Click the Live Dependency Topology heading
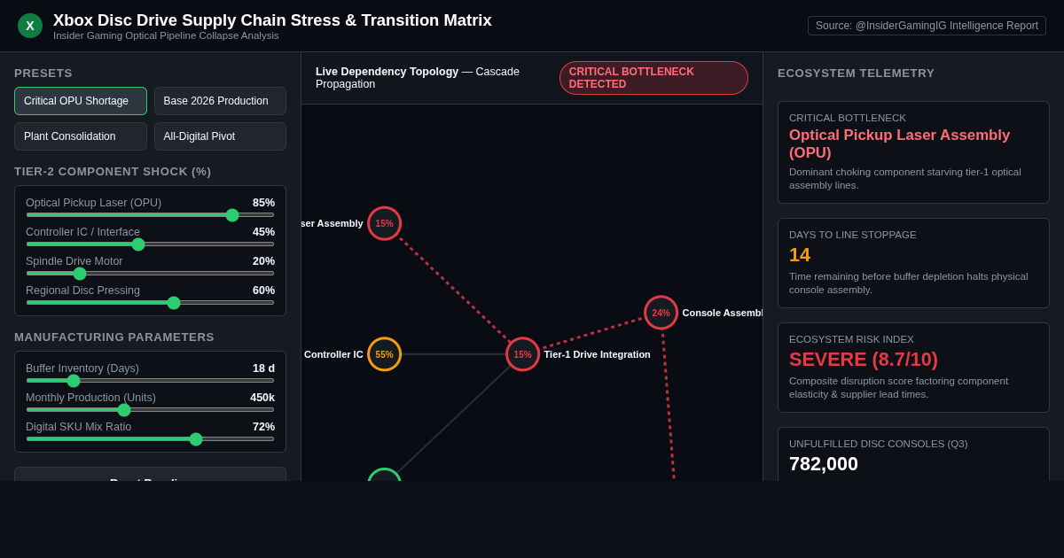 coord(387,72)
